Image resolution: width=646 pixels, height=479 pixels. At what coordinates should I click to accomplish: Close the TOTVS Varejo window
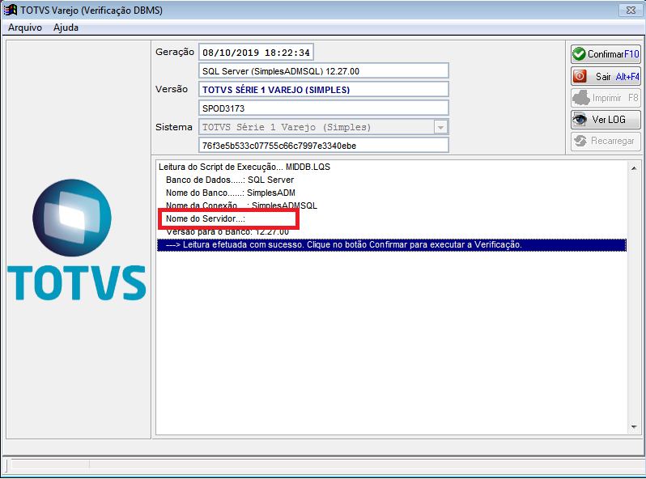tap(631, 10)
